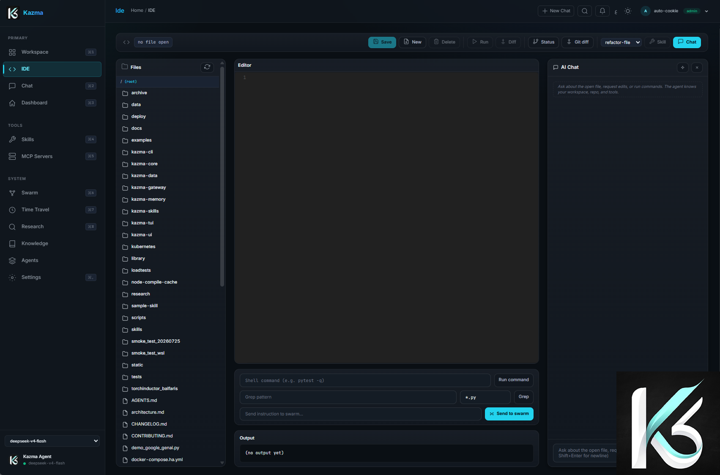Screen dimensions: 720x475
Task: Open Swarm via its sidebar icon
Action: 12,193
